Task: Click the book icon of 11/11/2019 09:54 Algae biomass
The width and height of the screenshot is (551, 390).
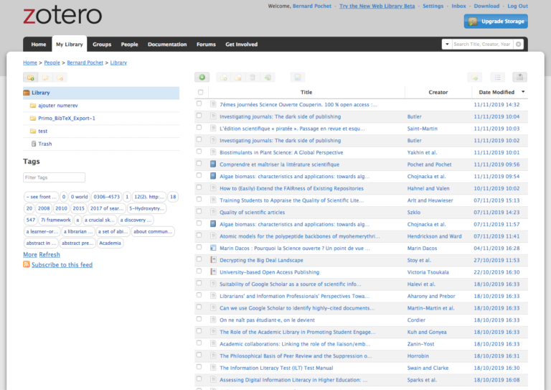Action: (x=213, y=176)
